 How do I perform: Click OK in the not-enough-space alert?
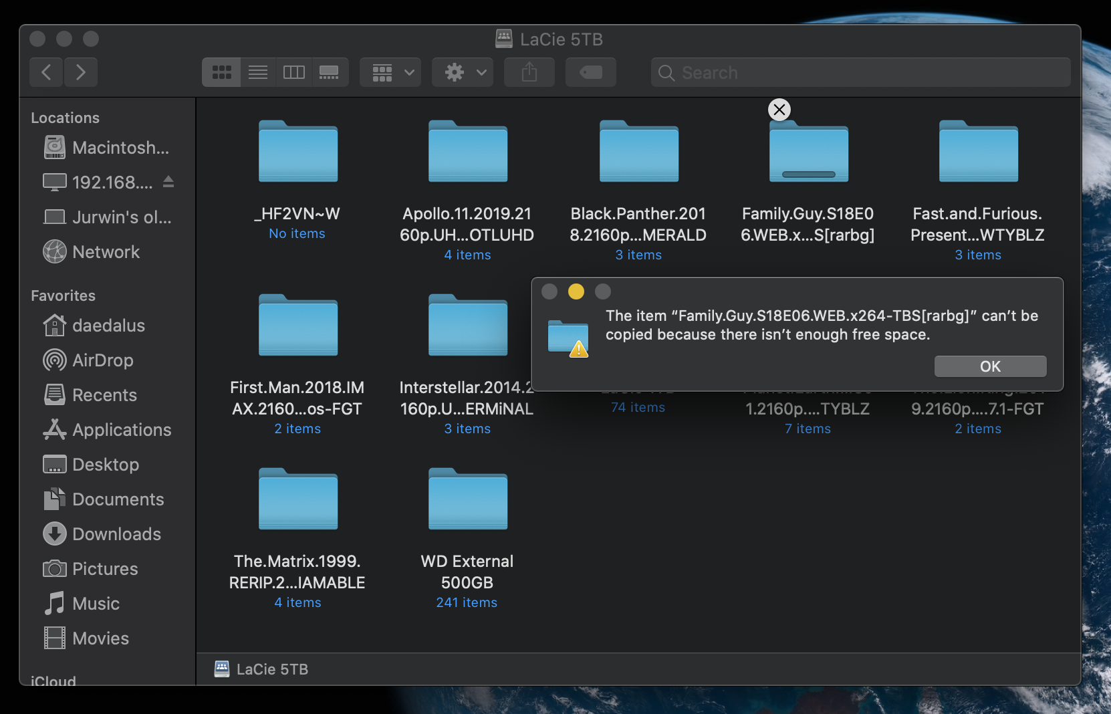(990, 366)
